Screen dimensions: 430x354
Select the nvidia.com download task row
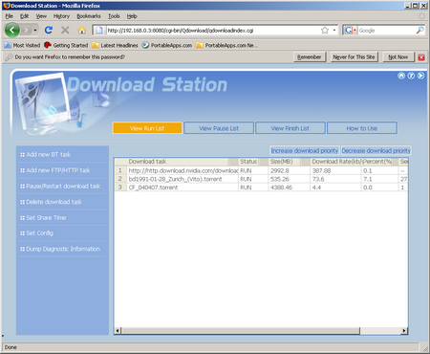[261, 170]
